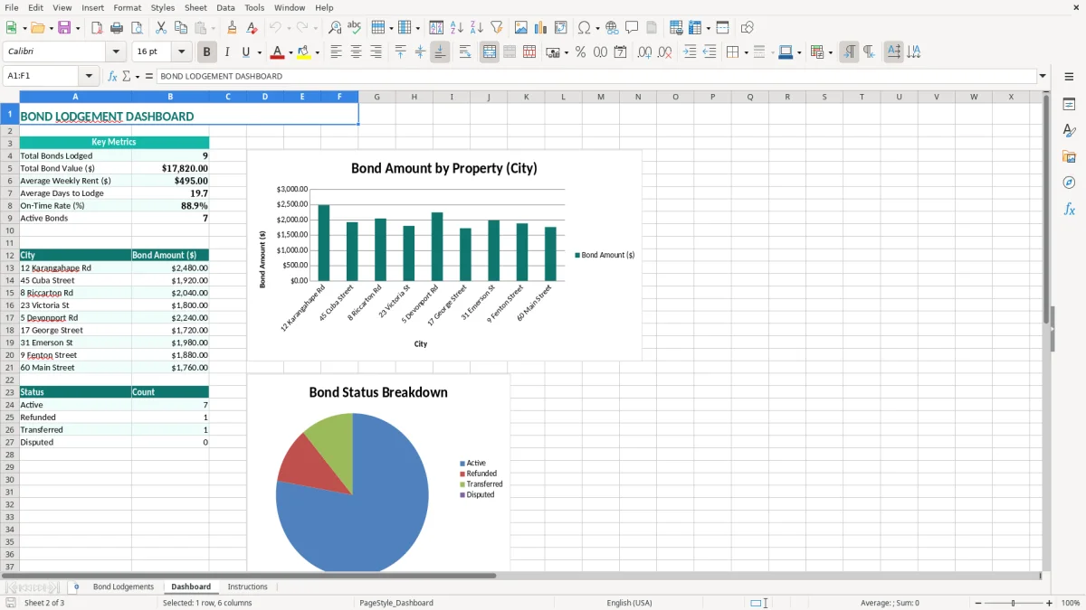
Task: Toggle Italic formatting
Action: tap(226, 52)
